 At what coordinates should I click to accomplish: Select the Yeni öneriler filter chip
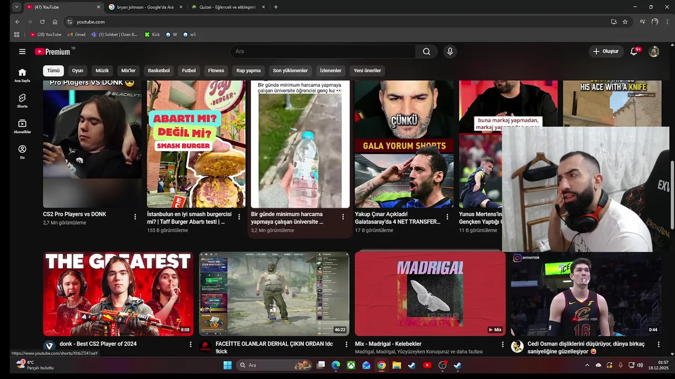coord(367,71)
